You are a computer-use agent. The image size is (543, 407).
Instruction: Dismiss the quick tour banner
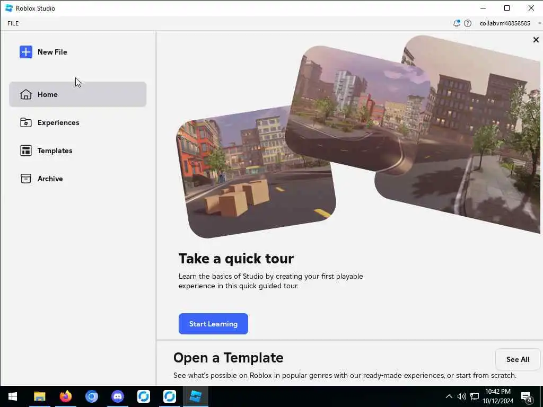[536, 40]
